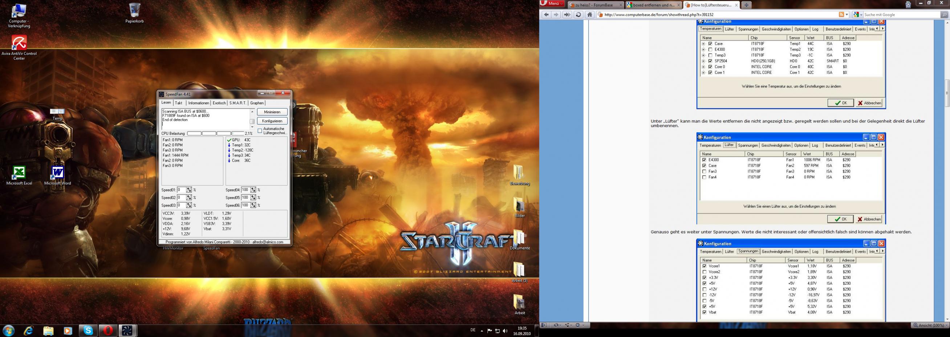Click the CPU Belastung progress bar
950x337 pixels.
(x=215, y=134)
